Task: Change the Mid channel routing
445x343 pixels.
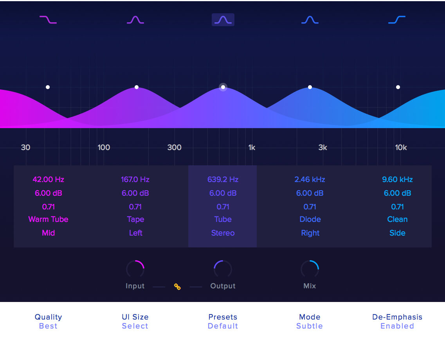Action: click(x=48, y=233)
